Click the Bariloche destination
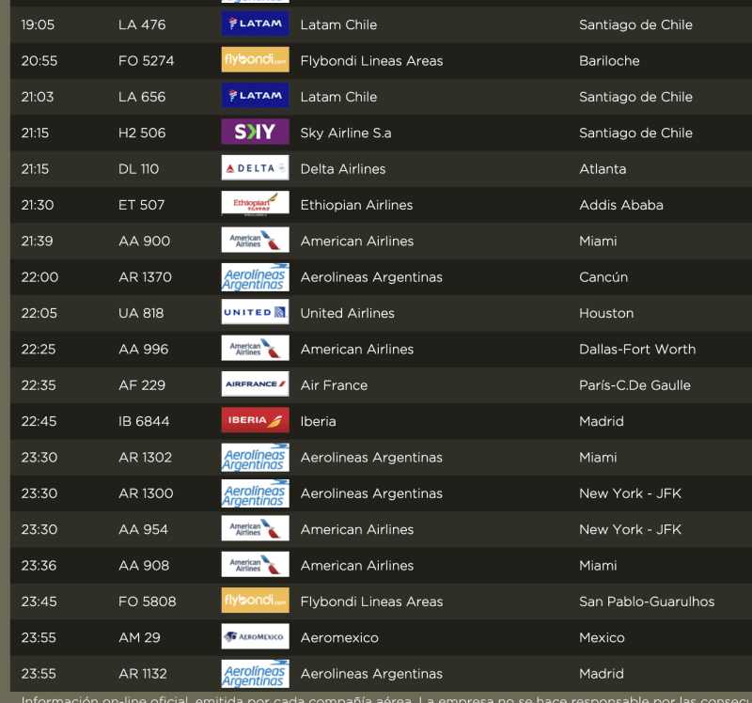Image resolution: width=752 pixels, height=703 pixels. (x=609, y=60)
